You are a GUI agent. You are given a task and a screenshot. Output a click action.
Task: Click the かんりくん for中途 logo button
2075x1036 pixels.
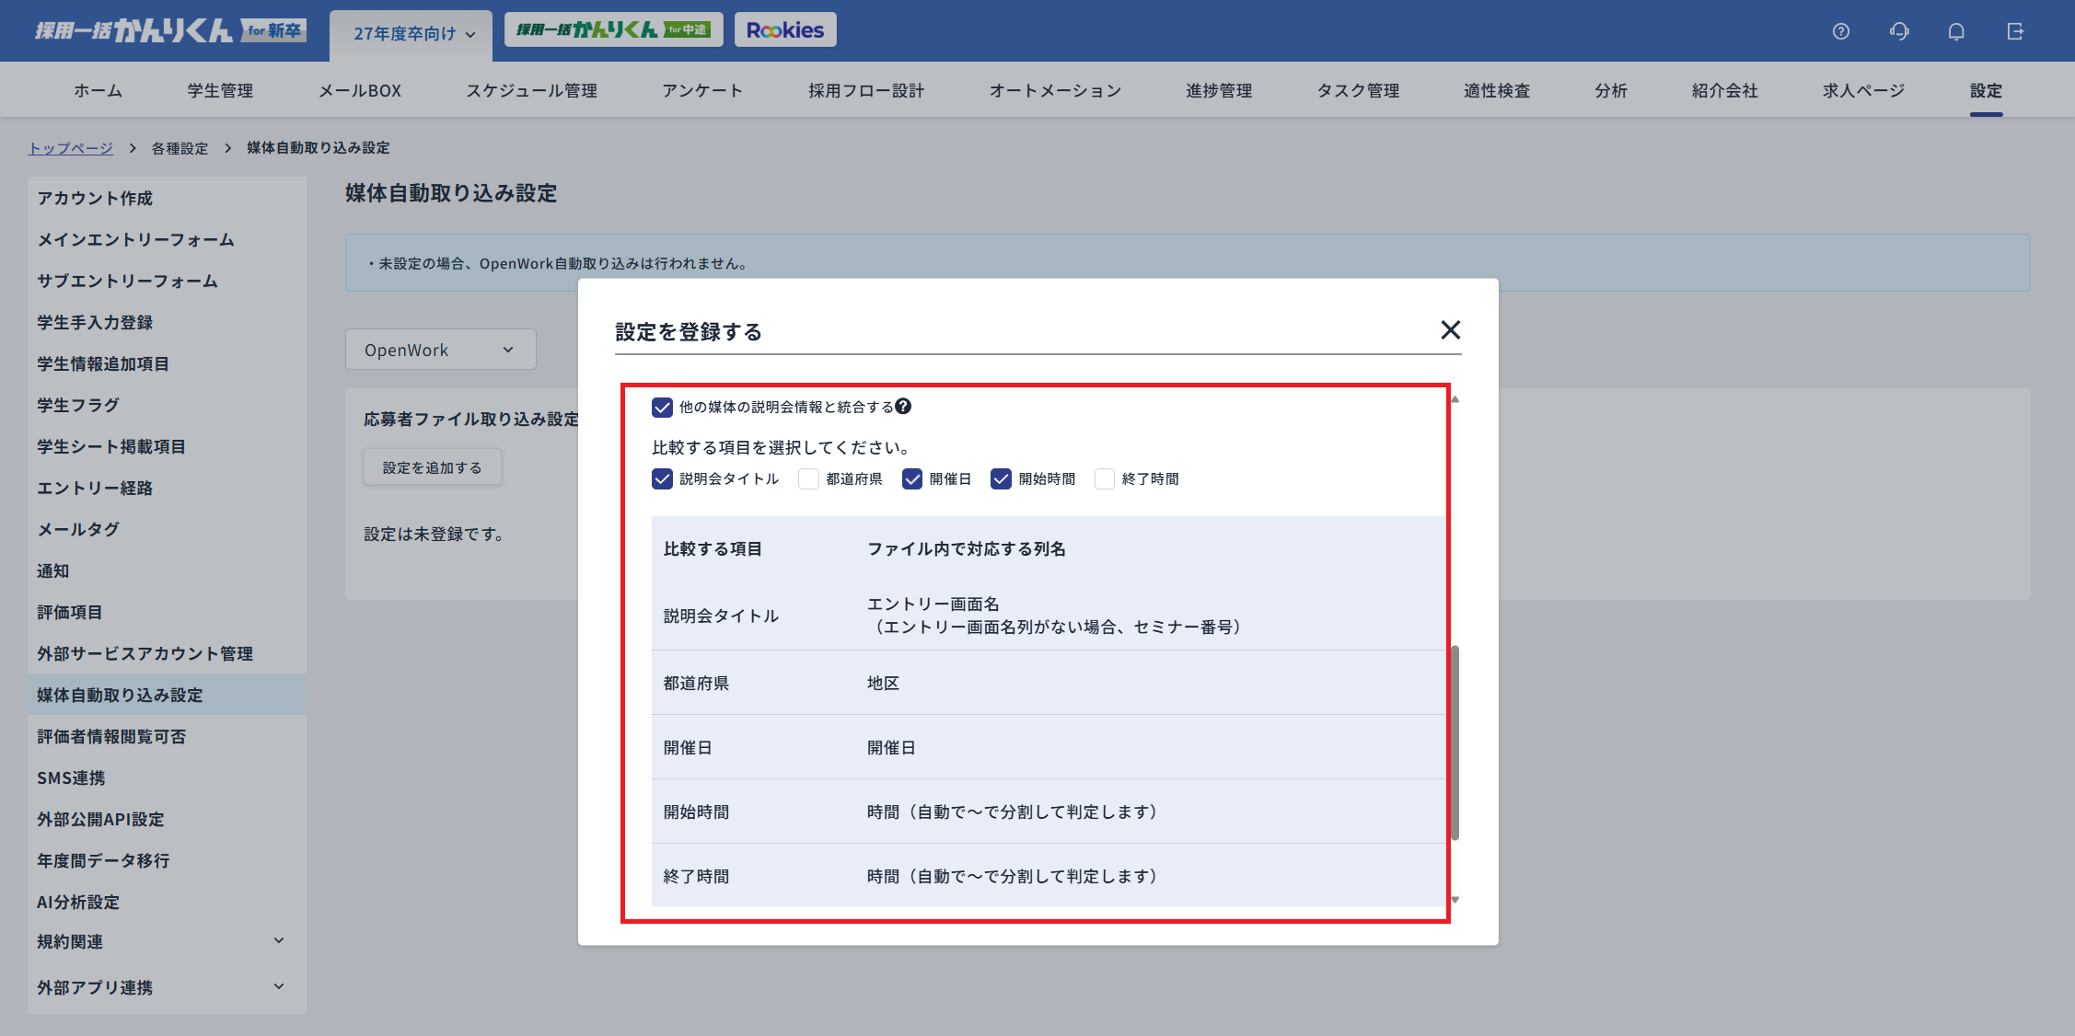coord(613,30)
